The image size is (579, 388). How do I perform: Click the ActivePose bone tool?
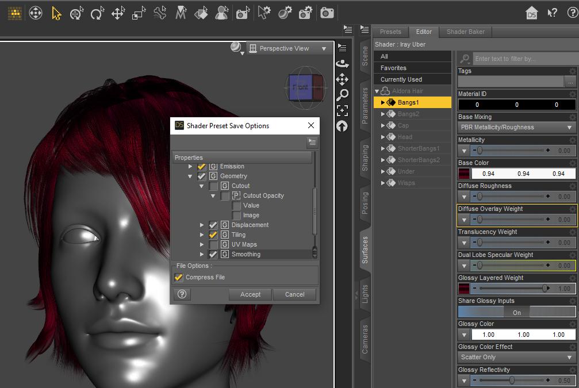[x=160, y=13]
